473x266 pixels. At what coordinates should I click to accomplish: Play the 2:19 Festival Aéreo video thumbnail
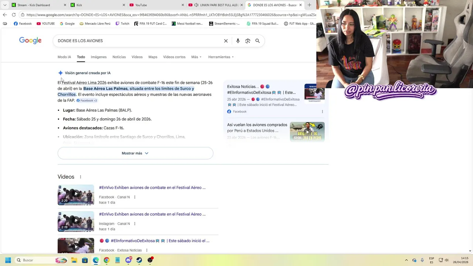coord(76,221)
